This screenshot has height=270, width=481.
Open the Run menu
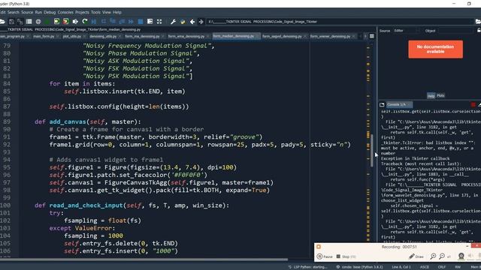(38, 12)
